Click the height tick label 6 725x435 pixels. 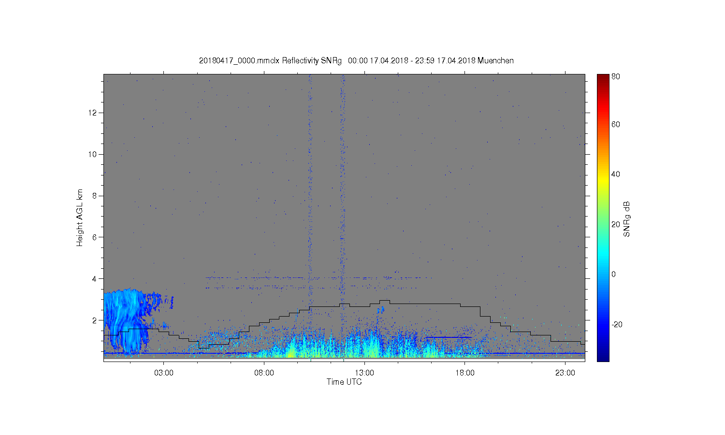95,237
